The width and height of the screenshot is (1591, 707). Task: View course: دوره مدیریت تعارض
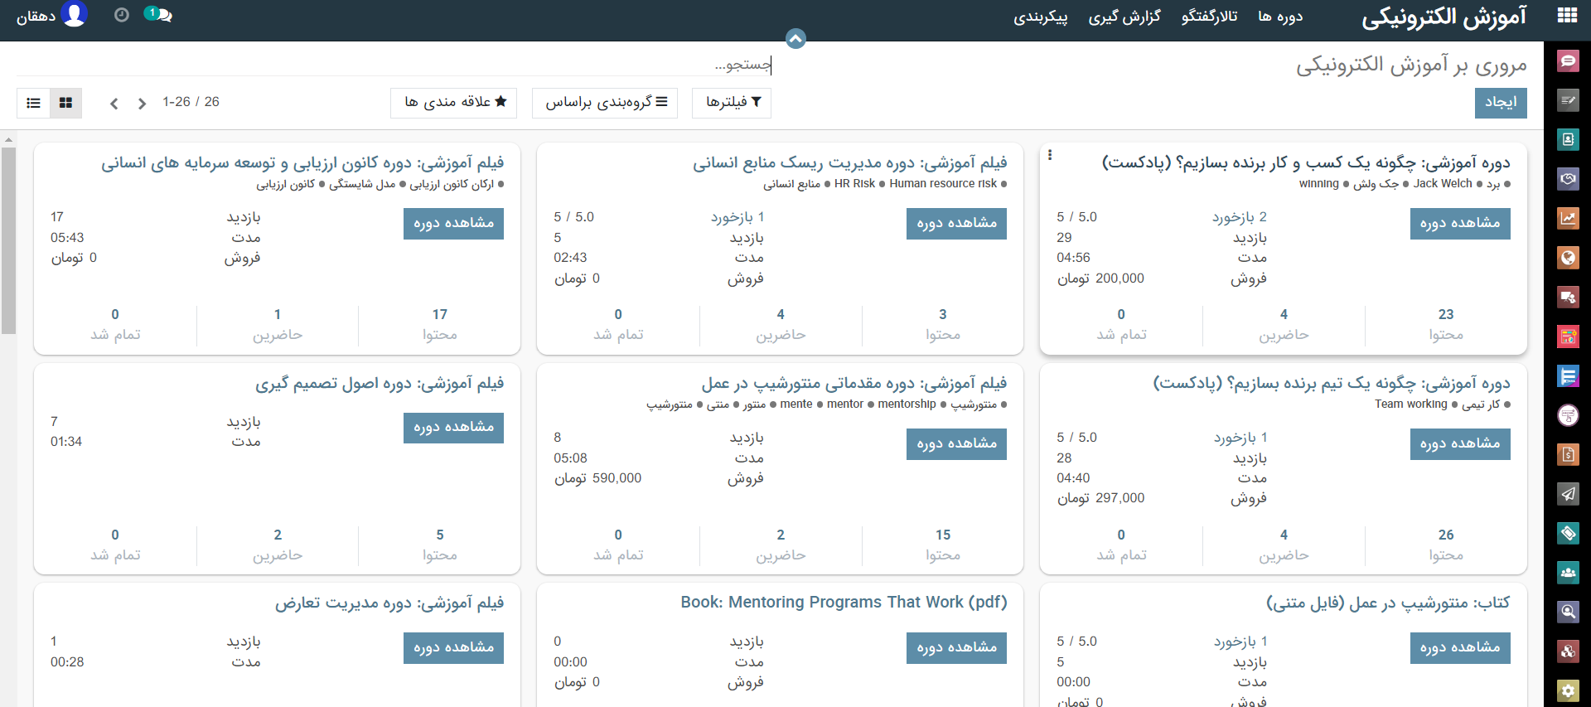tap(453, 648)
